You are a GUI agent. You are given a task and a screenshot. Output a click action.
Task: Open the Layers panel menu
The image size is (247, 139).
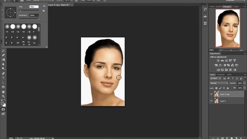(x=245, y=75)
